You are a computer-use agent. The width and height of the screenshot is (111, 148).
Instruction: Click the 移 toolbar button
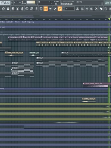[92, 9]
